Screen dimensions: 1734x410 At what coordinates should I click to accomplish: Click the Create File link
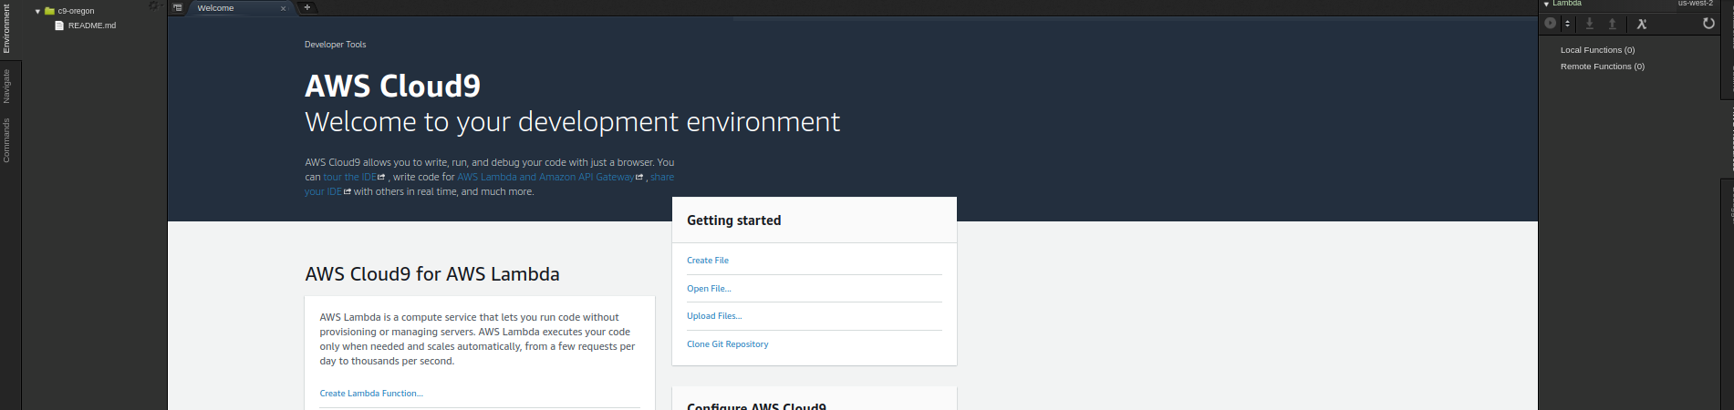pos(708,261)
